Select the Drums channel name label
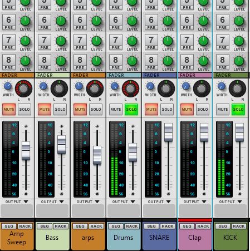This screenshot has width=250, height=251. click(x=123, y=238)
